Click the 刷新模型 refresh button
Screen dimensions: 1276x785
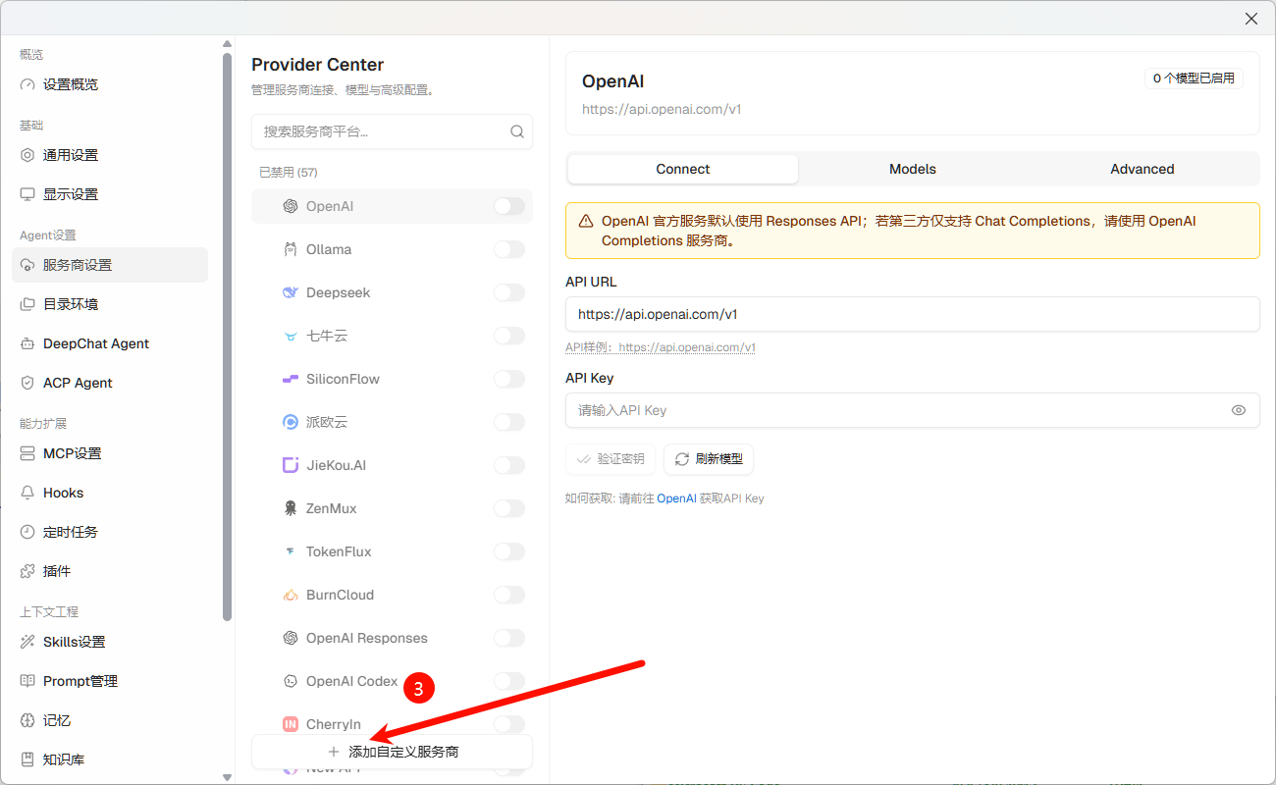[709, 459]
